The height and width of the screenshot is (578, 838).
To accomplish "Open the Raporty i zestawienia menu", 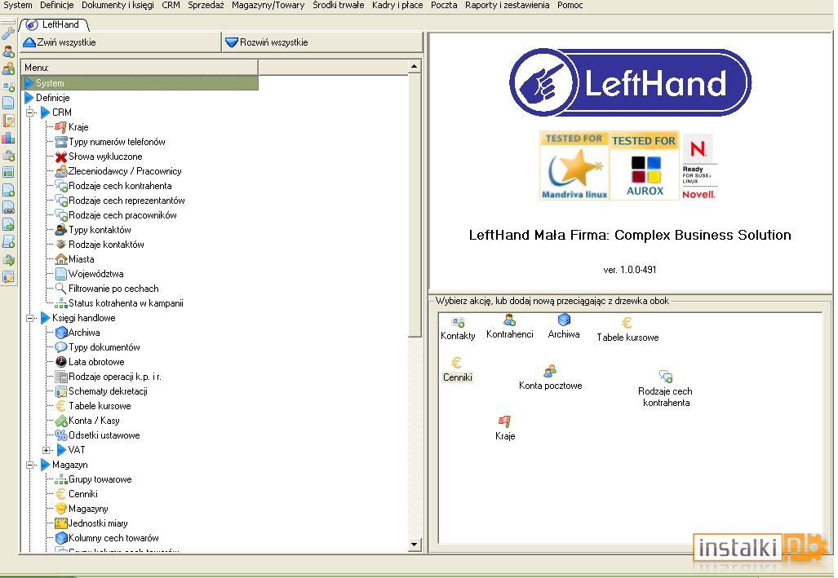I will click(507, 6).
